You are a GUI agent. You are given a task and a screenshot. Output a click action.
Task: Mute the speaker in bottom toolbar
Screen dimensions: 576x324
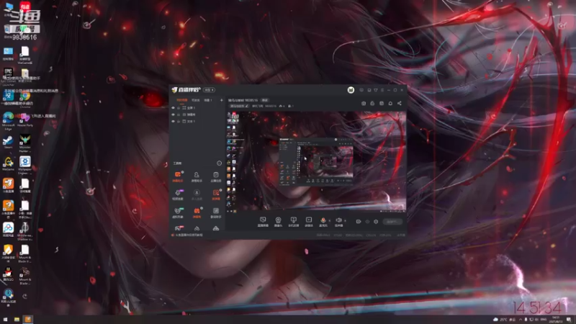click(338, 222)
